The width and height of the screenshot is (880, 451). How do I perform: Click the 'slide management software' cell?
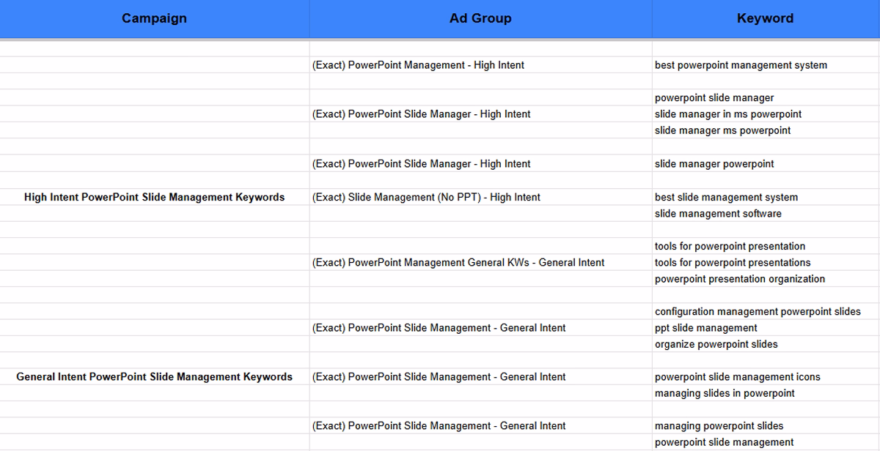point(719,213)
